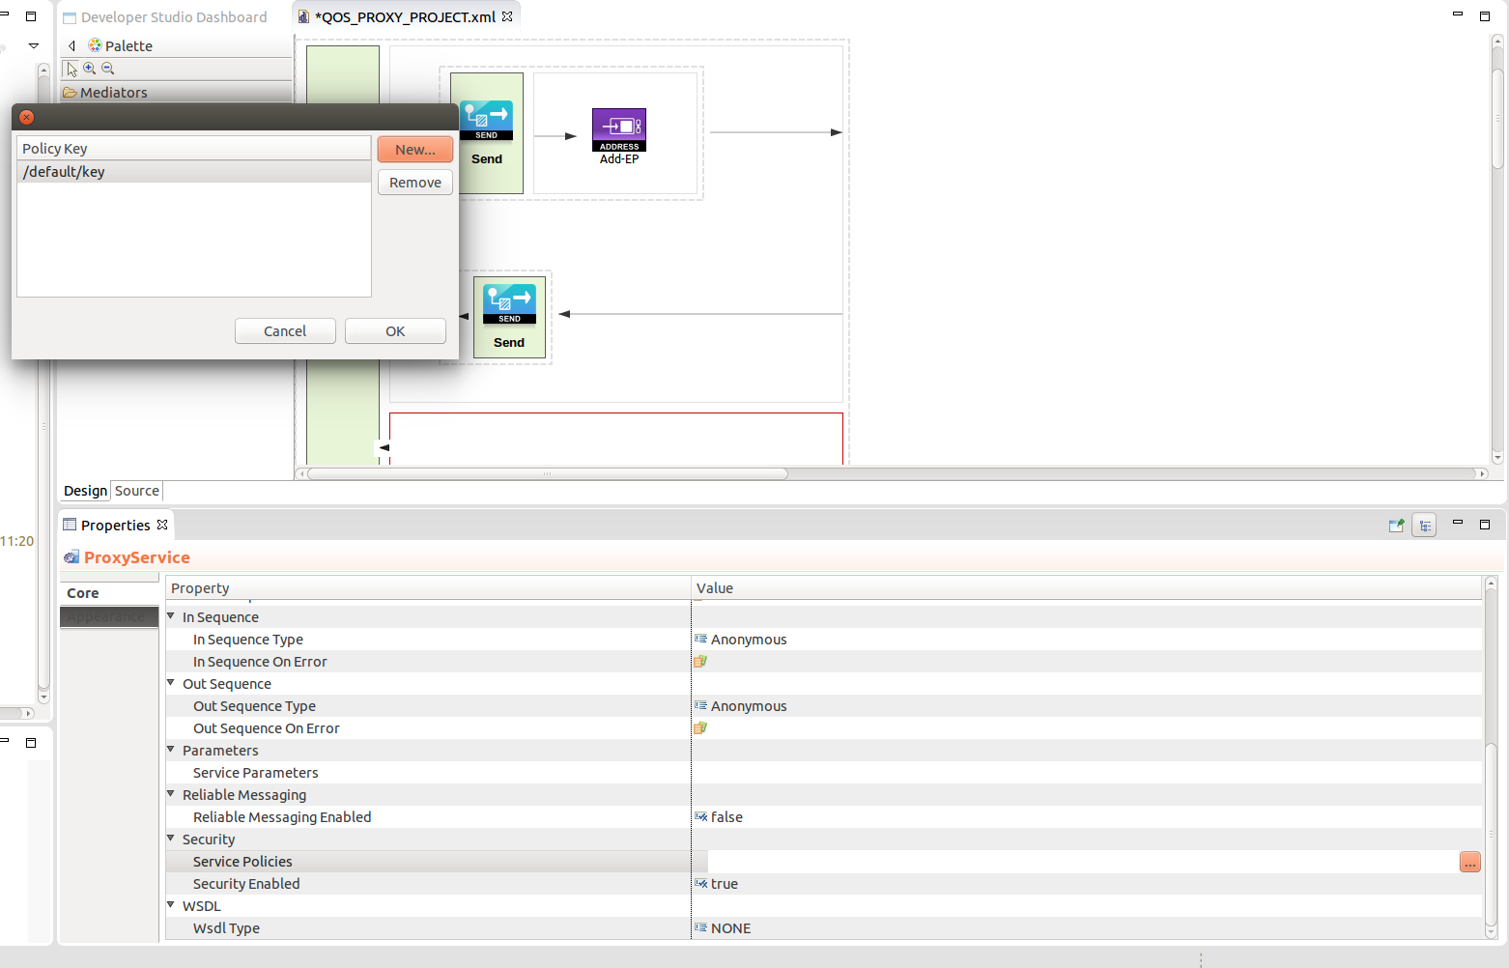
Task: Collapse the In Sequence property section
Action: (171, 616)
